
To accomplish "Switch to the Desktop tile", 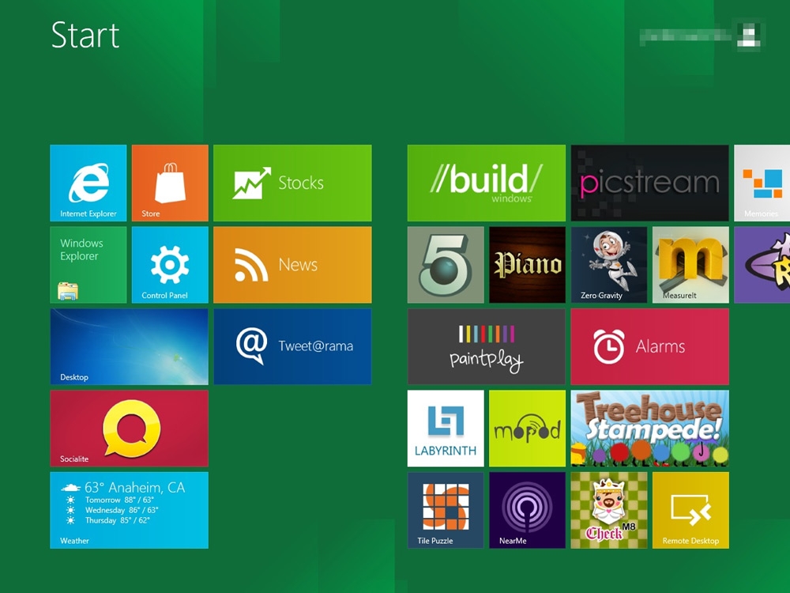I will [x=129, y=346].
